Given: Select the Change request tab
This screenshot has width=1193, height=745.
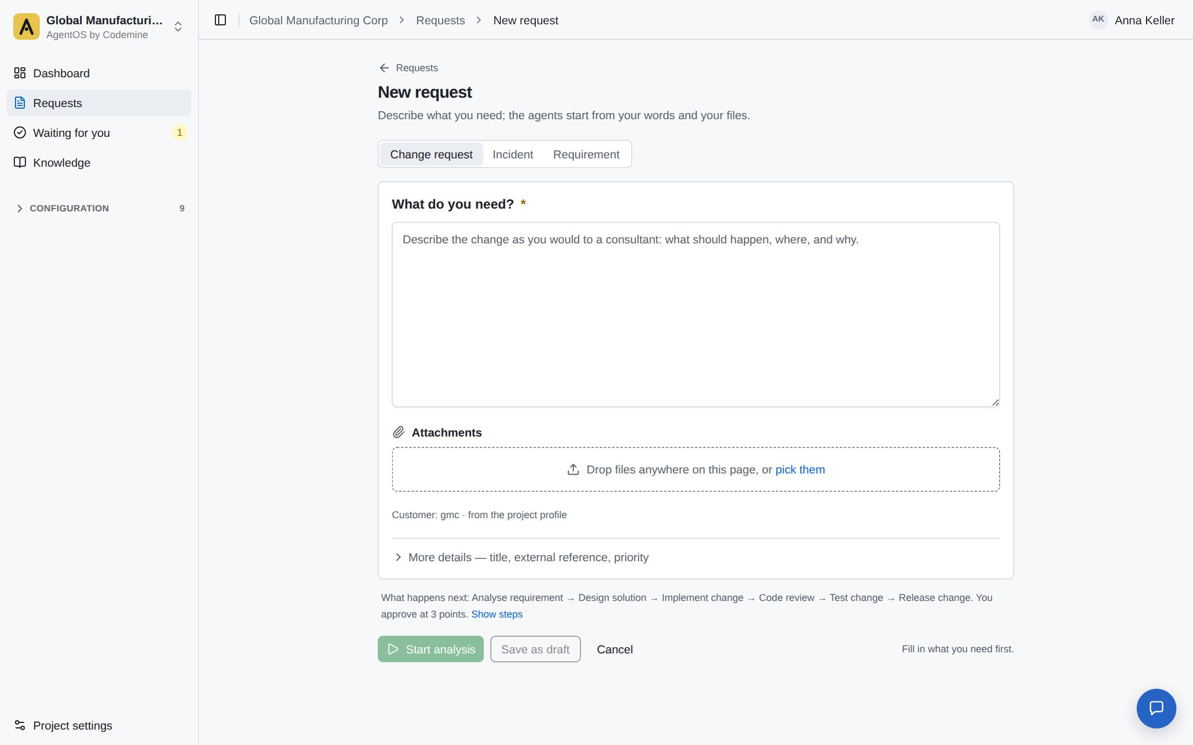Looking at the screenshot, I should [x=431, y=155].
